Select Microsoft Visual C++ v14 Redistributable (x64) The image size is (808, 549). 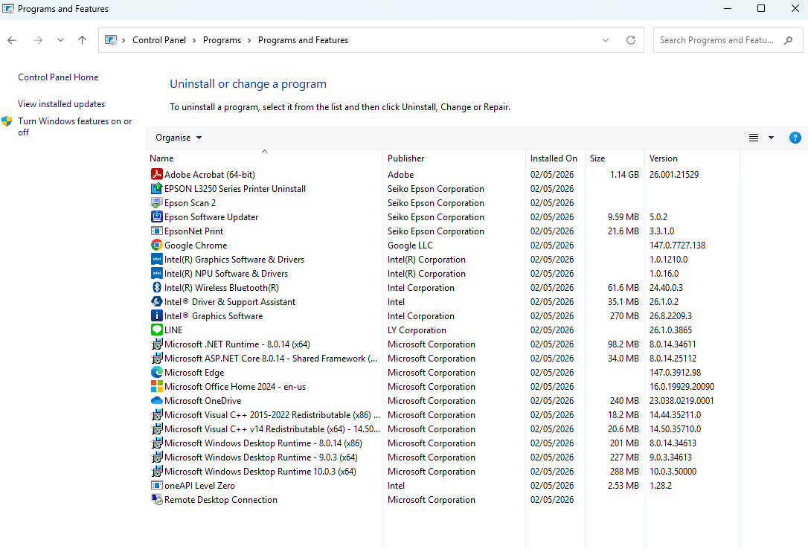coord(272,429)
